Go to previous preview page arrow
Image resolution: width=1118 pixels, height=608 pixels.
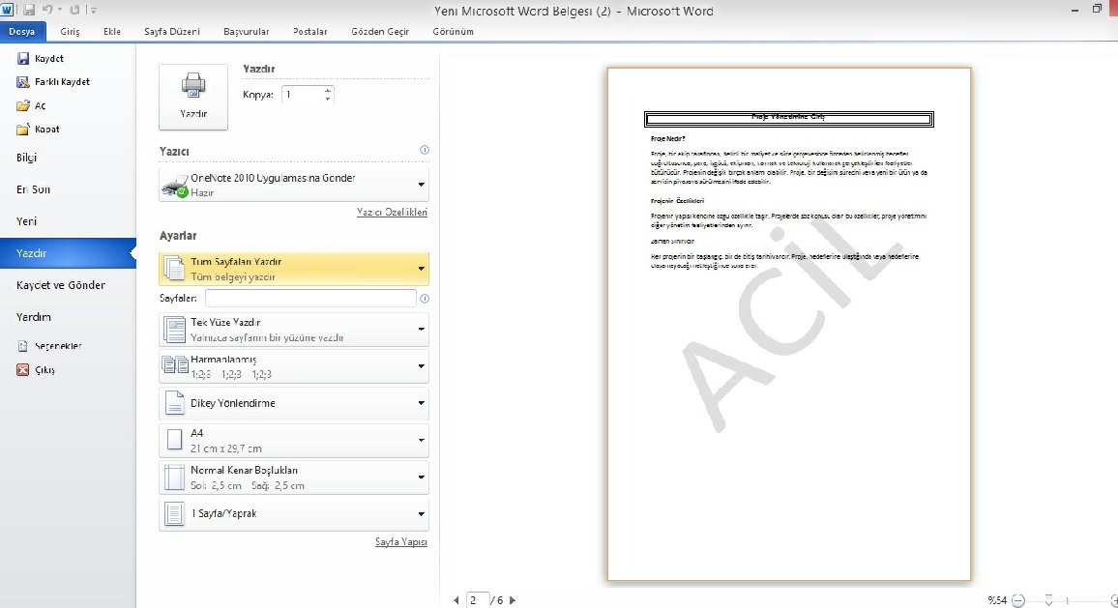tap(456, 600)
